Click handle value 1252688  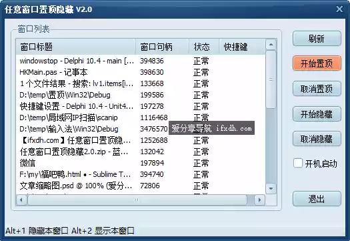[154, 140]
